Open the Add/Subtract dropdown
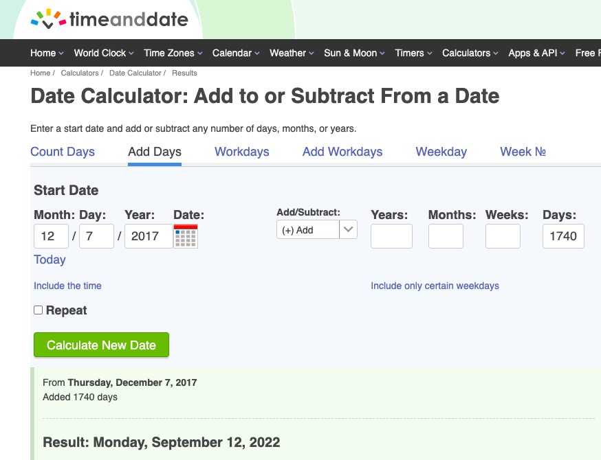The image size is (601, 460). (x=316, y=229)
